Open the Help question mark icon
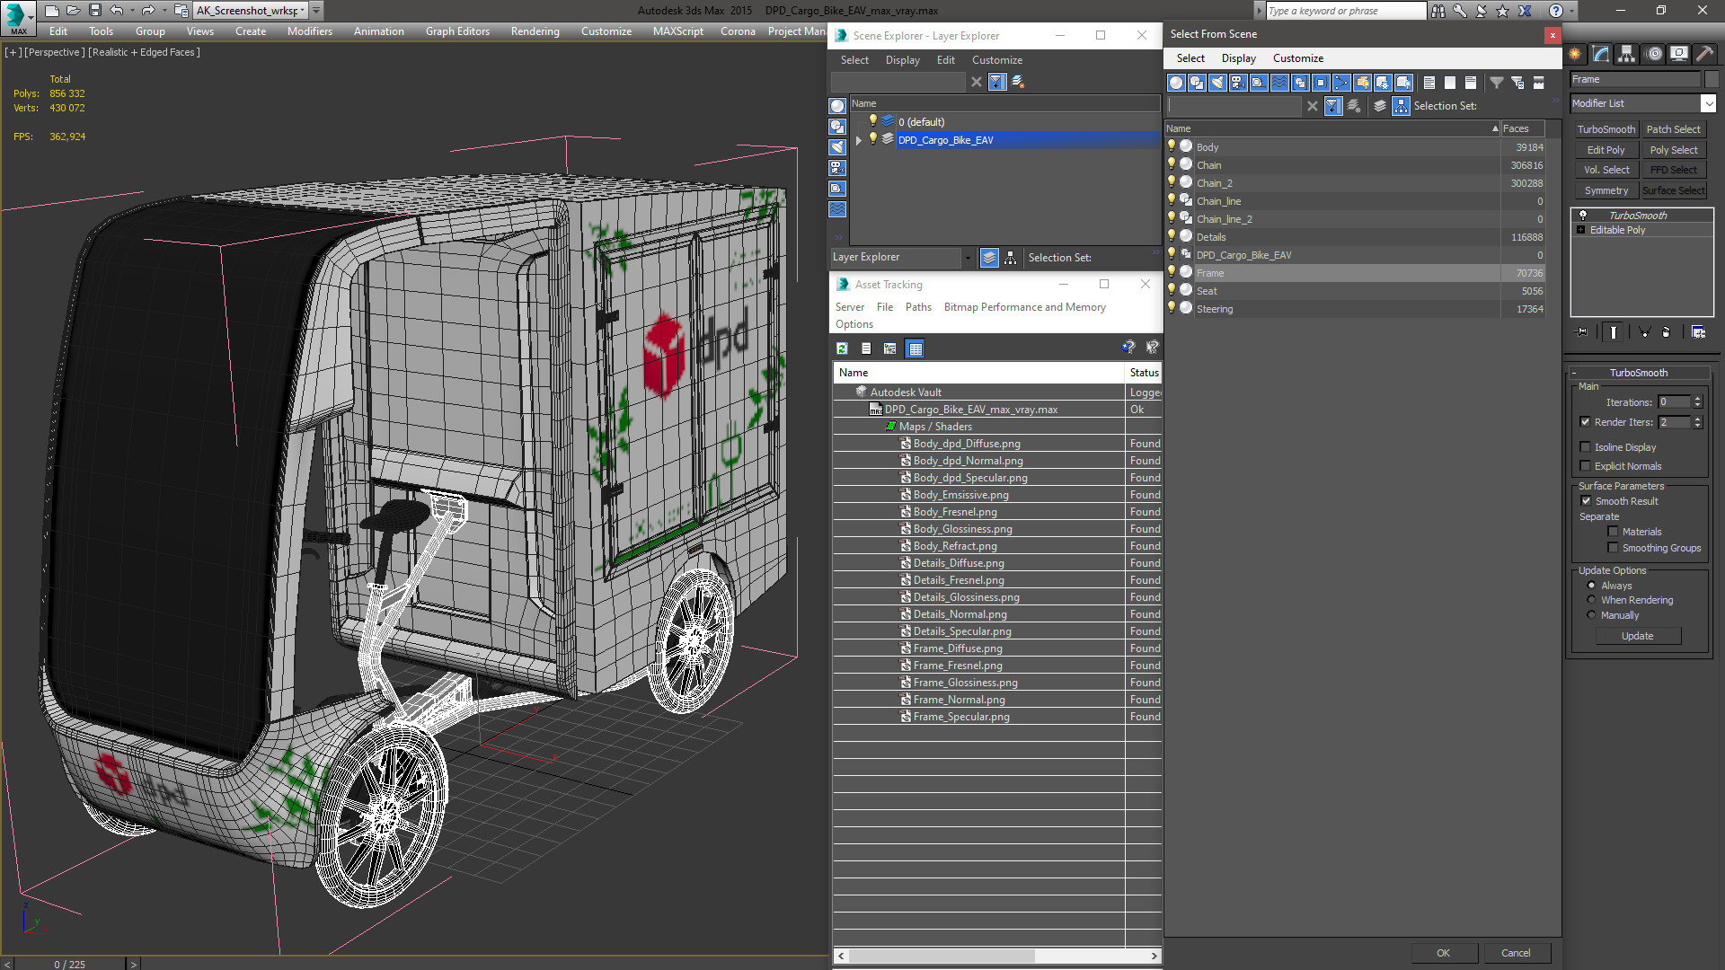1725x970 pixels. 1555,11
